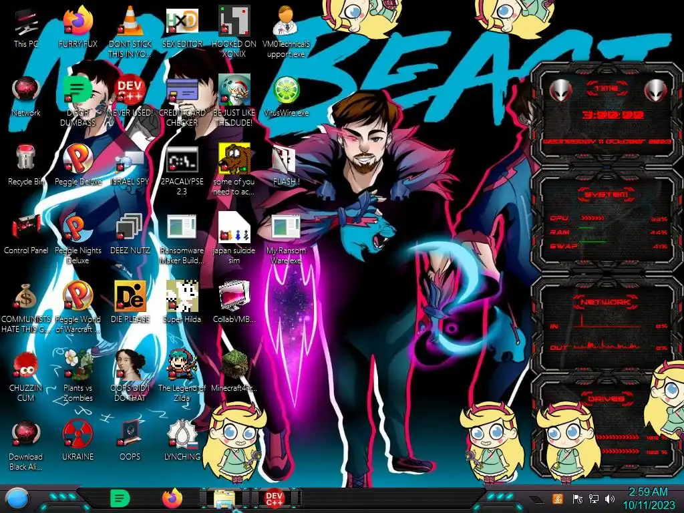Click the DEEZ NUTZ shortcut

tap(130, 227)
